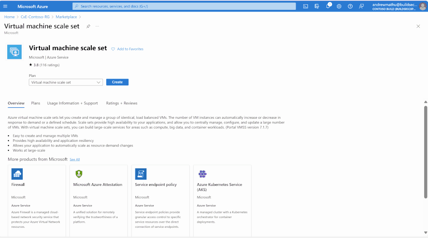Image resolution: width=428 pixels, height=238 pixels.
Task: Click the scrollbar down arrow
Action: click(x=425, y=232)
